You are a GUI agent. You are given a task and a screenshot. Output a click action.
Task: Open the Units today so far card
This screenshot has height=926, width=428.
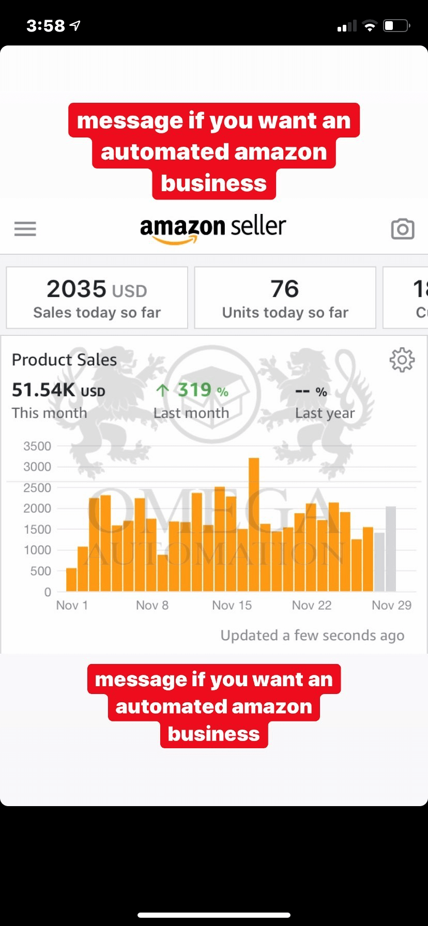tap(285, 298)
